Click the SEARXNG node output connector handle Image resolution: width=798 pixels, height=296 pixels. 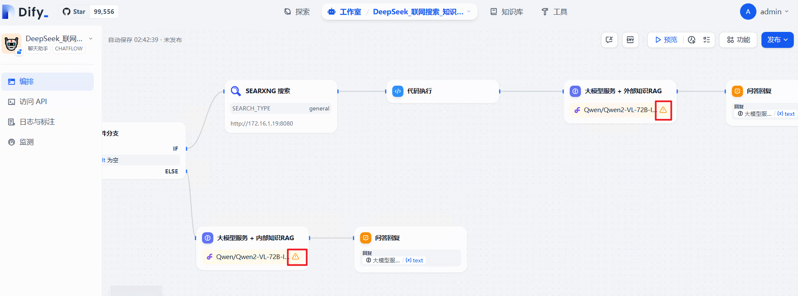click(338, 91)
